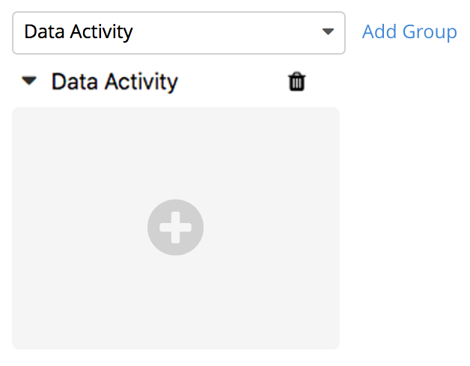Toggle the disclosure arrow left of Data Activity
Viewport: 470px width, 366px height.
(x=29, y=82)
